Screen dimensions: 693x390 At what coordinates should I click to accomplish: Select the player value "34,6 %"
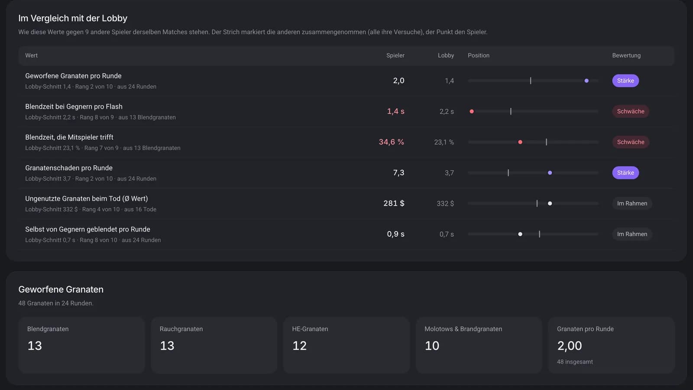pos(392,142)
